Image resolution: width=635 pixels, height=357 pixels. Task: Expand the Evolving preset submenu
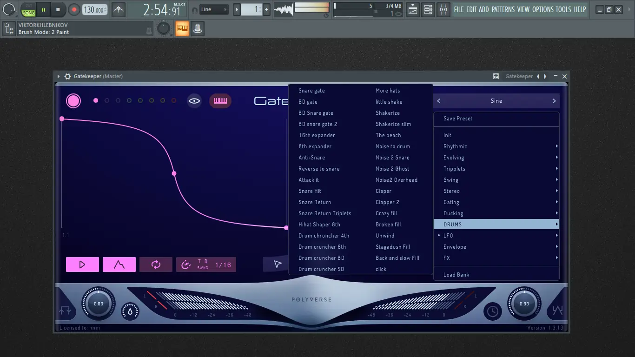click(496, 158)
